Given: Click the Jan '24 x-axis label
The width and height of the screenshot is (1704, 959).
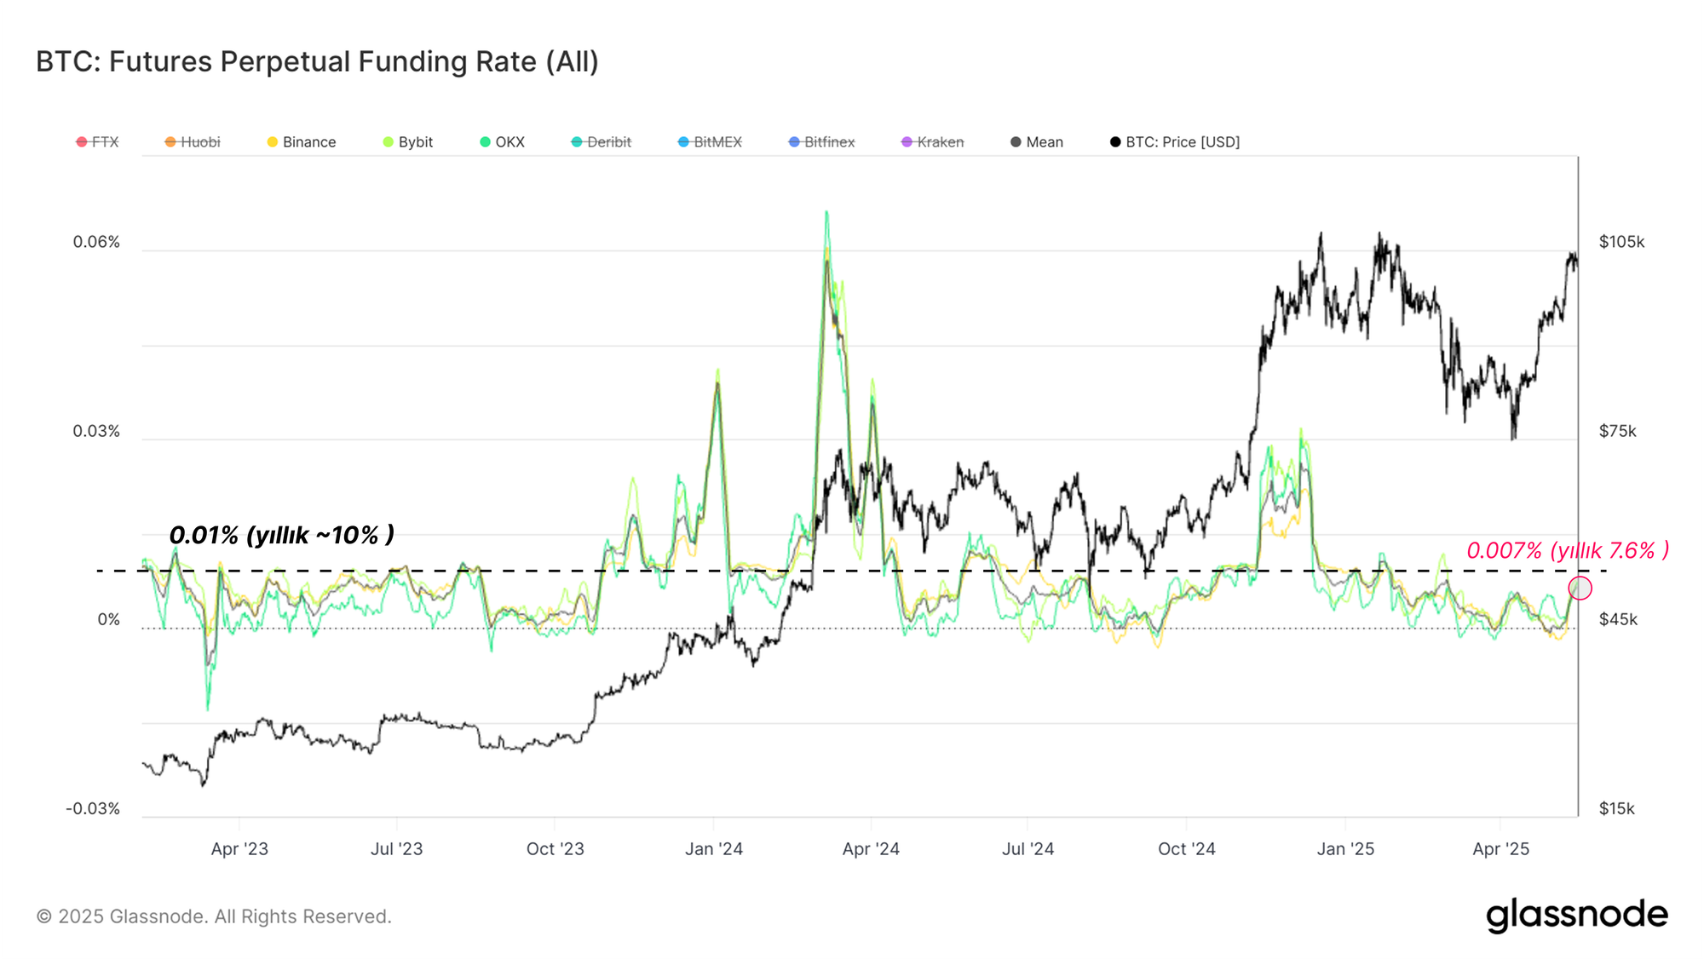Looking at the screenshot, I should click(x=714, y=849).
